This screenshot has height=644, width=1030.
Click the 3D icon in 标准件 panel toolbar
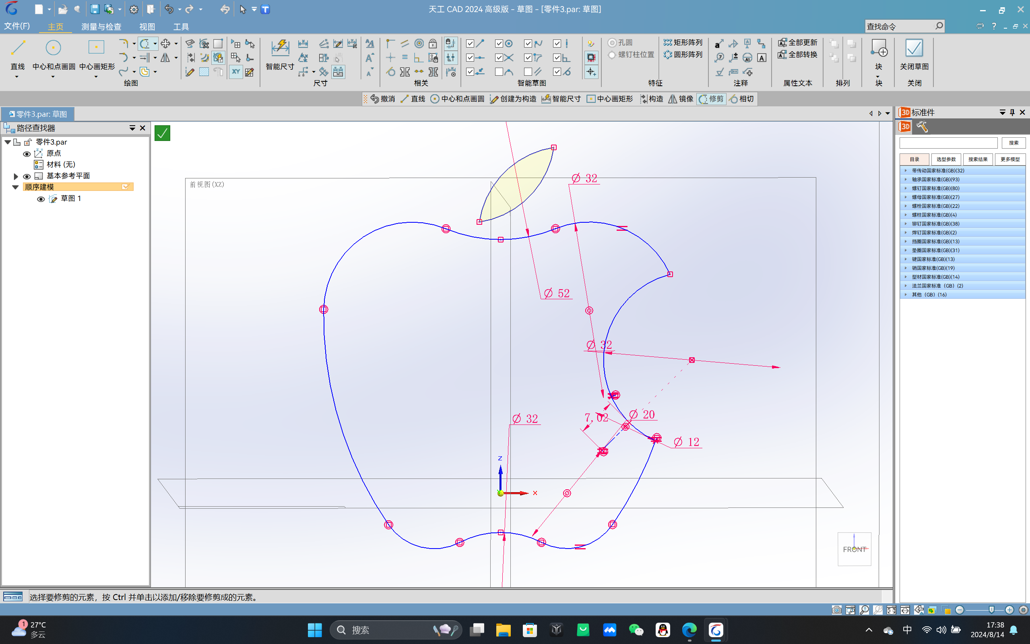[x=905, y=126]
